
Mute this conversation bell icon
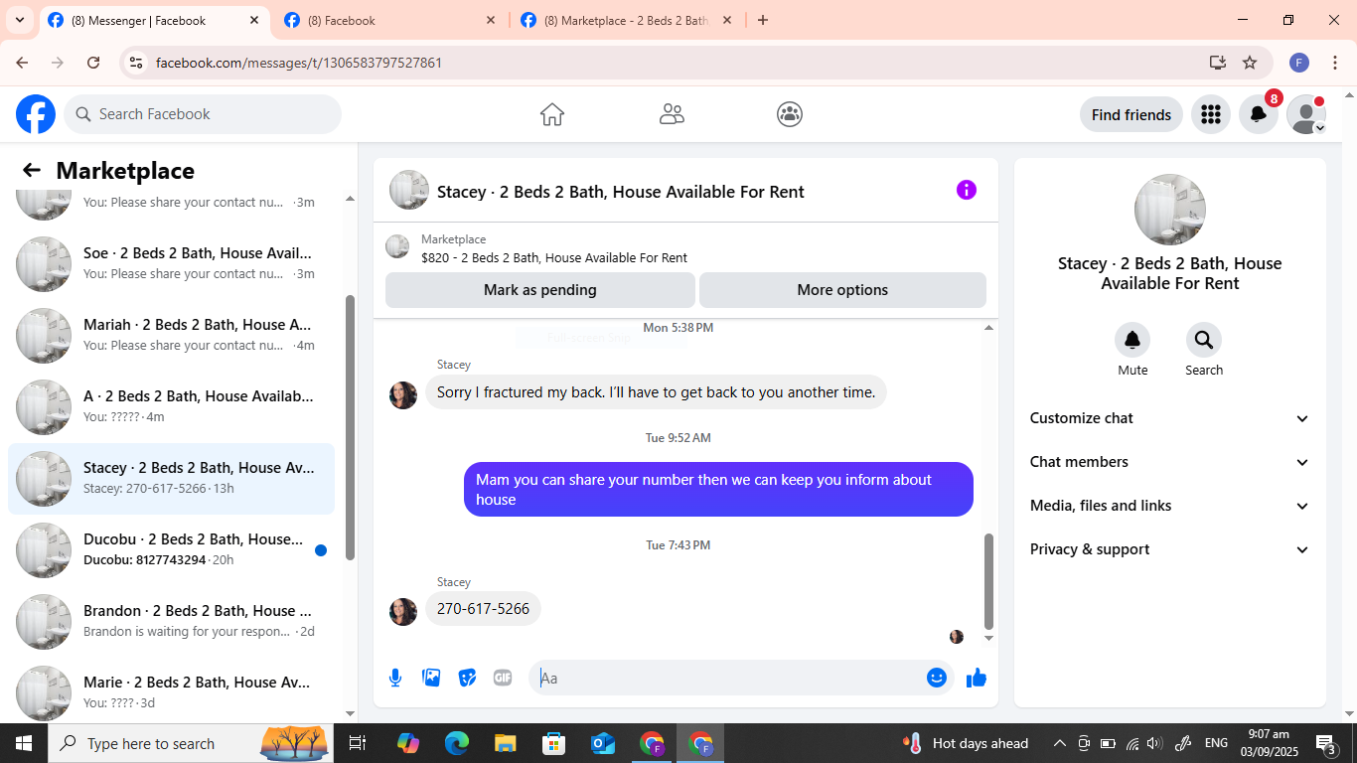click(x=1132, y=341)
